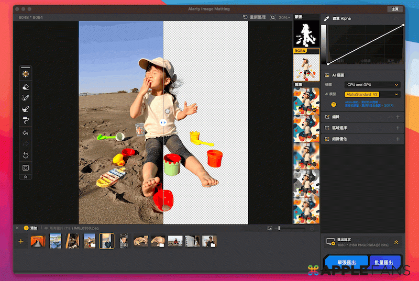This screenshot has height=281, width=419.
Task: Collapse the left toolbar with chevron
Action: [26, 177]
